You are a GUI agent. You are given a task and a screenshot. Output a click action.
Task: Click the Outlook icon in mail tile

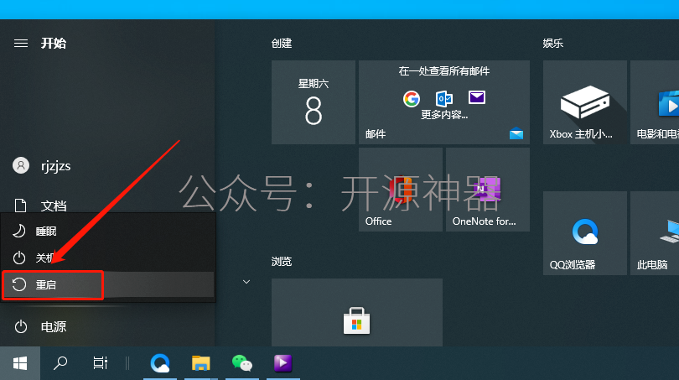(443, 99)
